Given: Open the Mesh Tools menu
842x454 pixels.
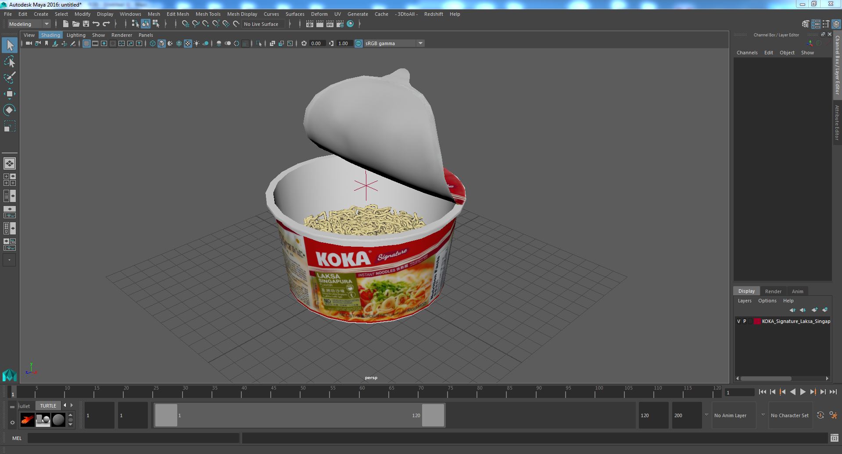Looking at the screenshot, I should 208,14.
